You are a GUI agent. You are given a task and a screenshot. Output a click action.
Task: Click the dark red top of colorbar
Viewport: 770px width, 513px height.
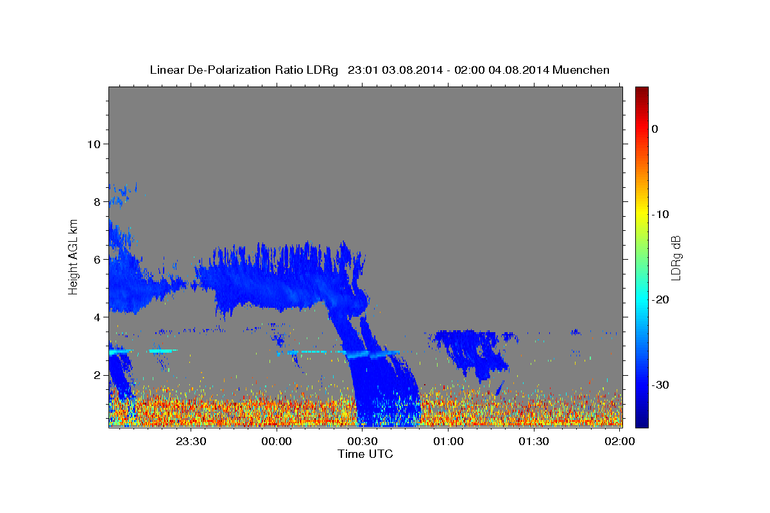642,91
